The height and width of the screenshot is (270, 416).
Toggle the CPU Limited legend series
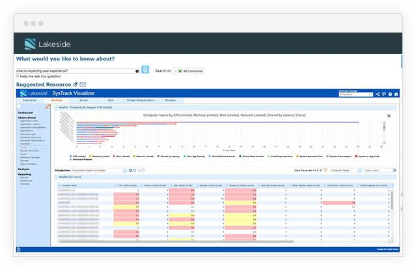pyautogui.click(x=77, y=157)
